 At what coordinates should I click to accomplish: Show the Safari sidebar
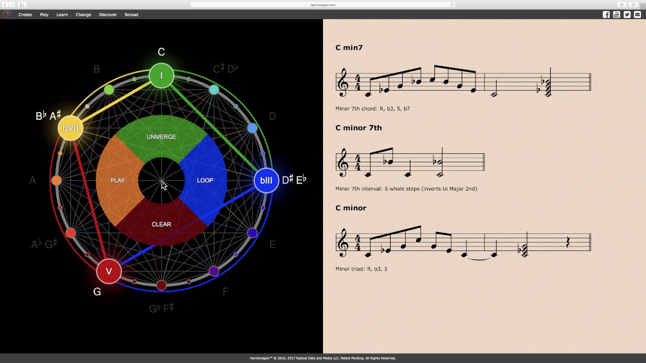point(22,5)
